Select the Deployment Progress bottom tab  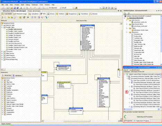[142, 121]
